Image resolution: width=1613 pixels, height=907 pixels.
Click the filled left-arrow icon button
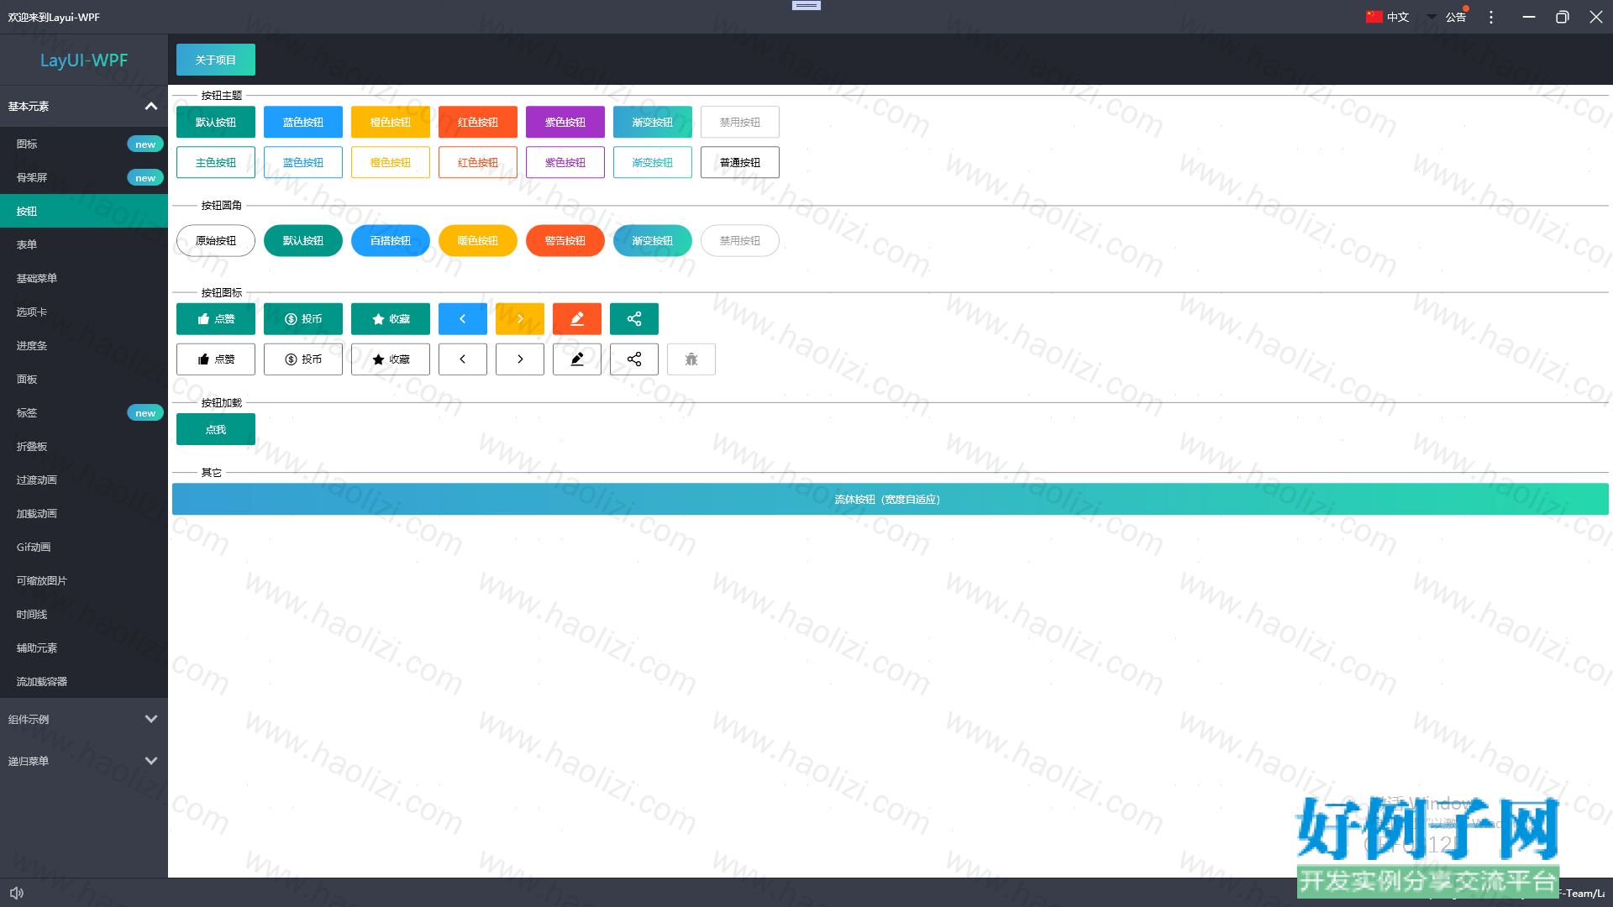point(462,319)
